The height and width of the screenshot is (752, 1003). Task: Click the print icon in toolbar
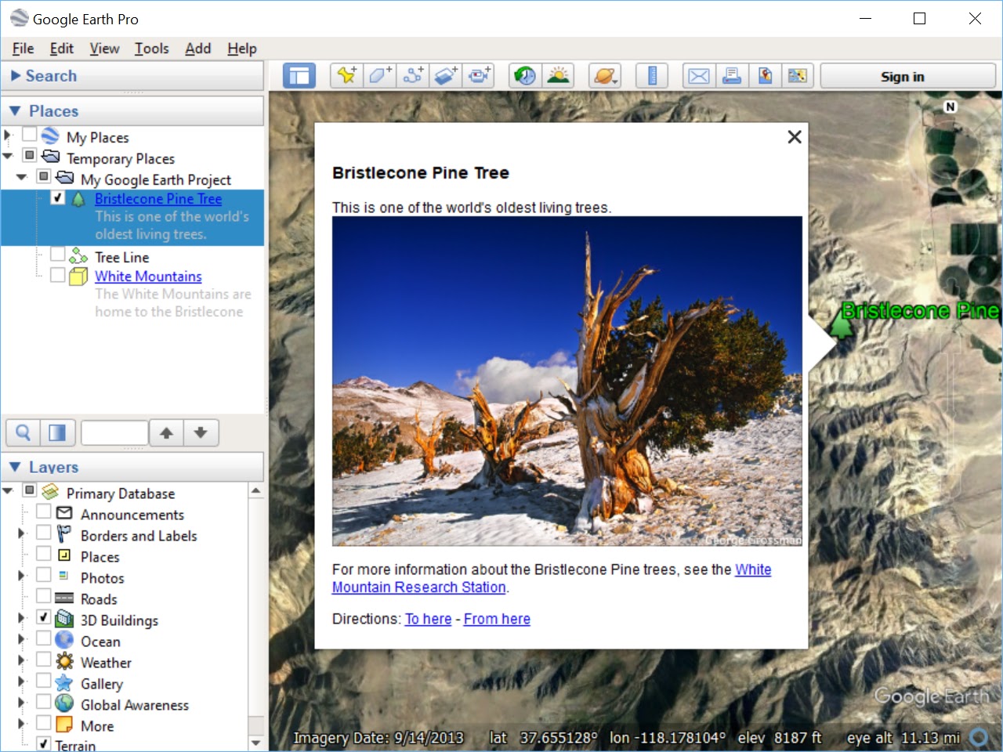732,76
